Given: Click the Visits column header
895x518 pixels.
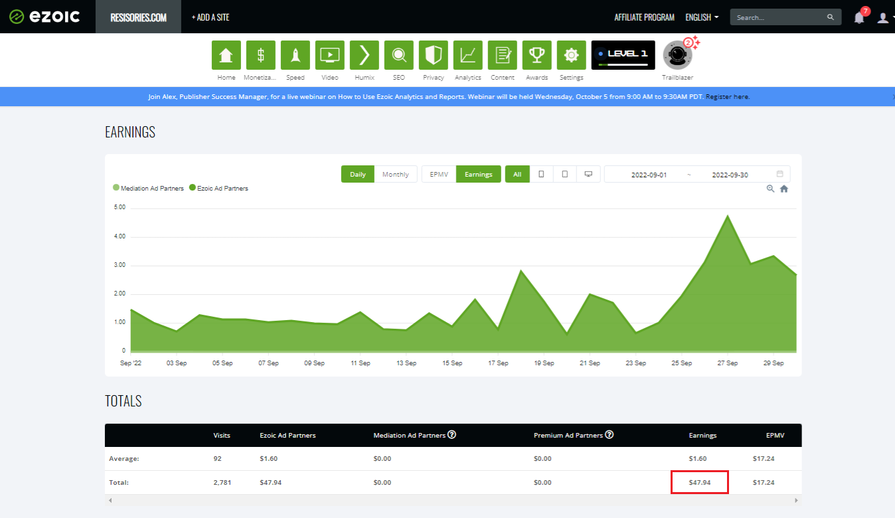Looking at the screenshot, I should pyautogui.click(x=222, y=436).
